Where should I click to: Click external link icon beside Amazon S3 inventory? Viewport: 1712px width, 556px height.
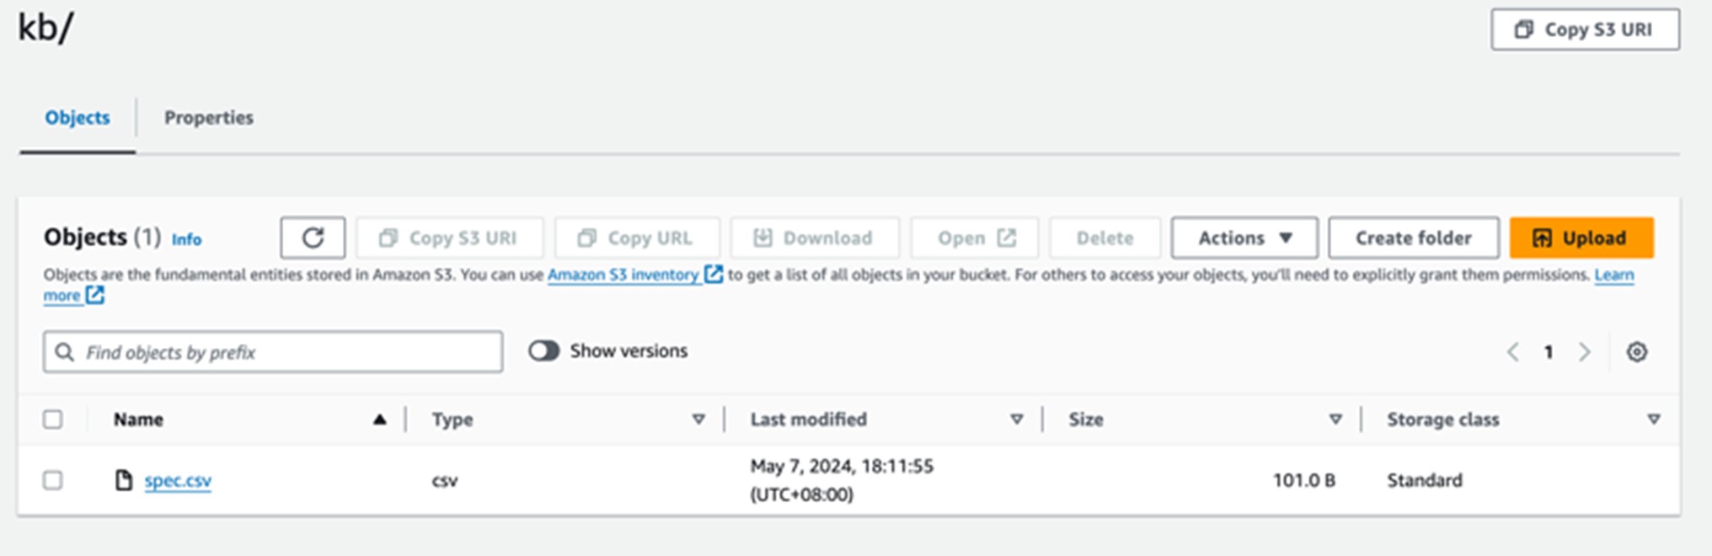click(x=713, y=274)
